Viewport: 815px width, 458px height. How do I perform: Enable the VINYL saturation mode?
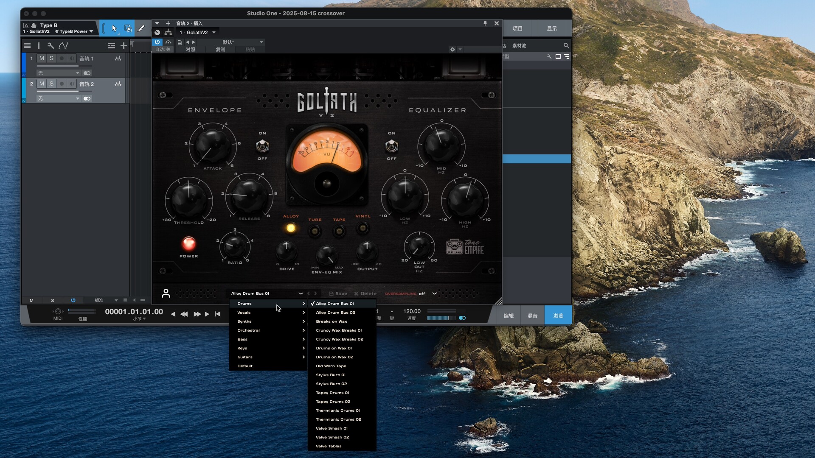click(x=363, y=228)
